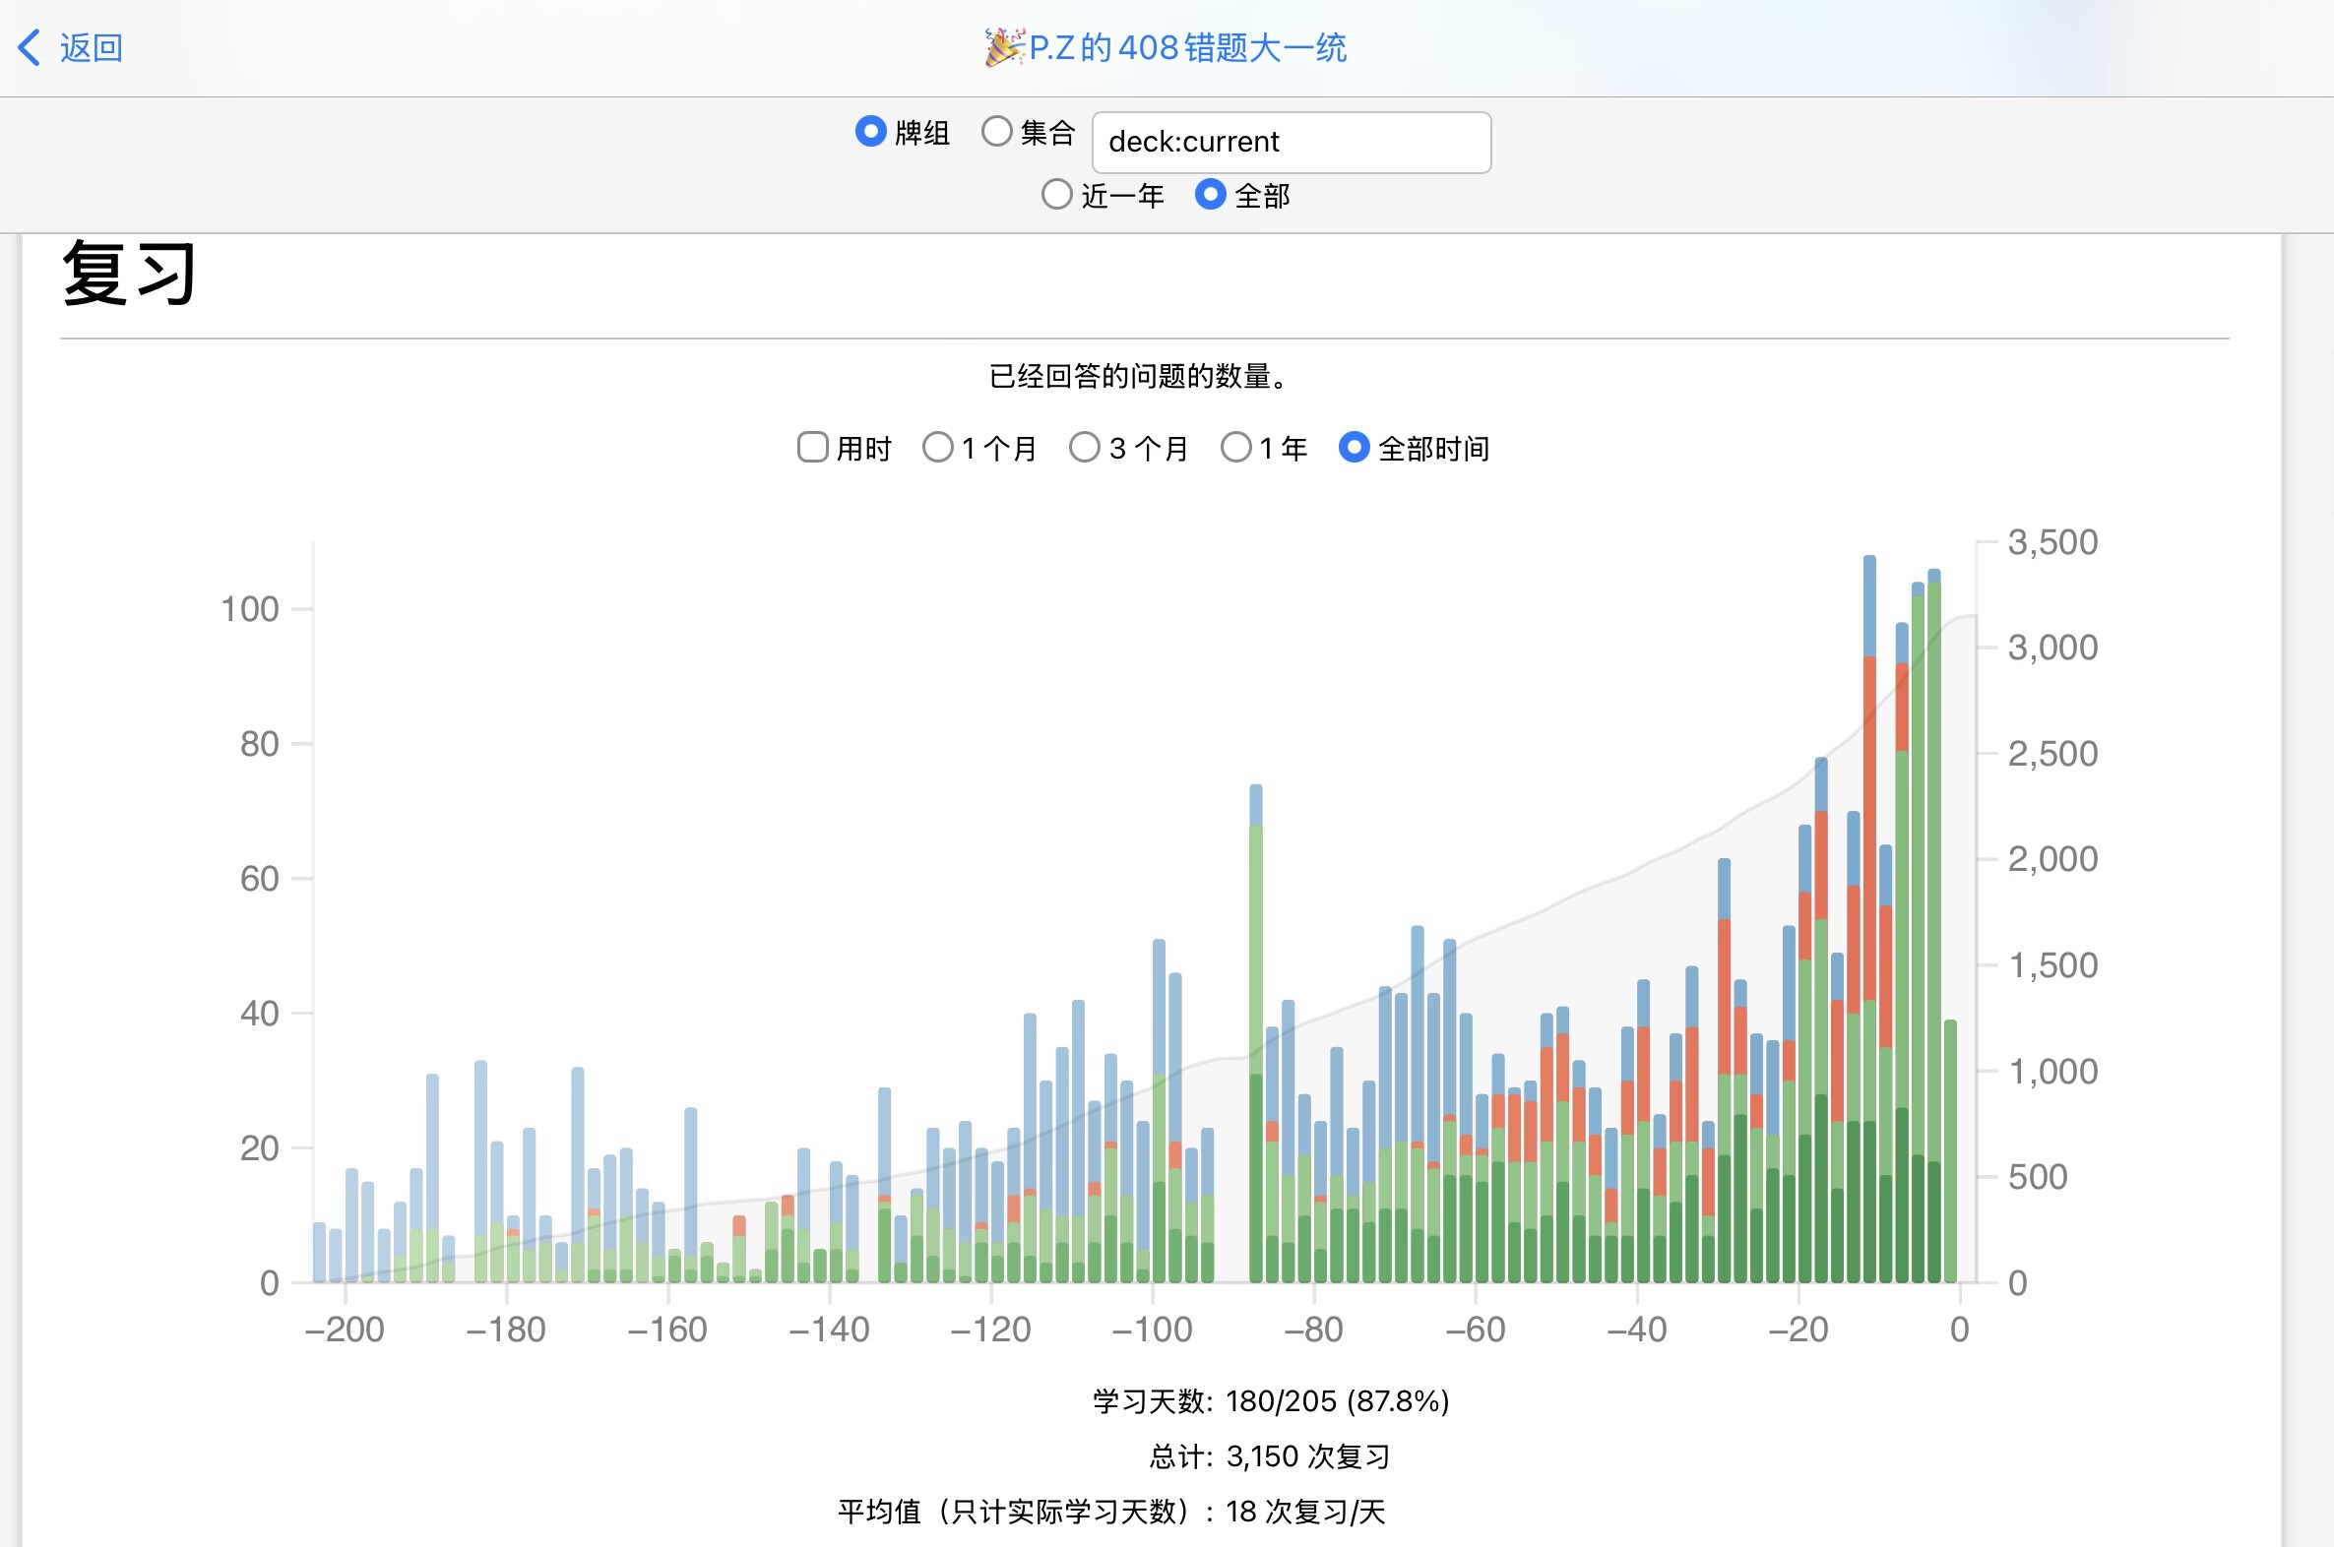
Task: Choose the 1年 time range
Action: [1235, 448]
